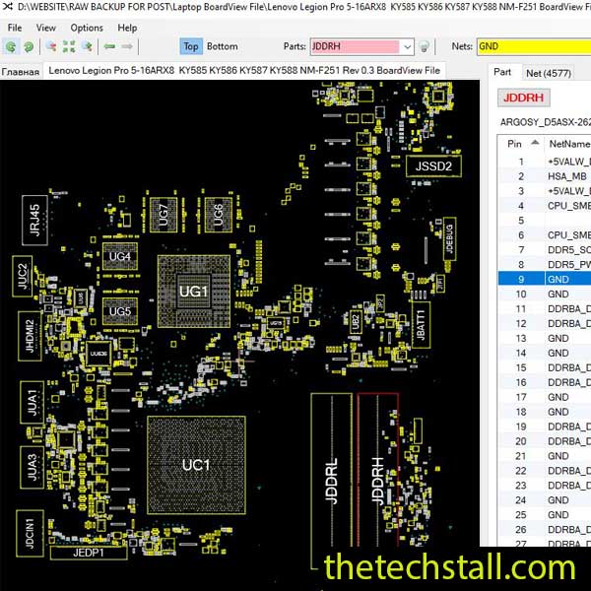Viewport: 591px width, 591px height.
Task: Select the pin 10 GND row
Action: [545, 294]
